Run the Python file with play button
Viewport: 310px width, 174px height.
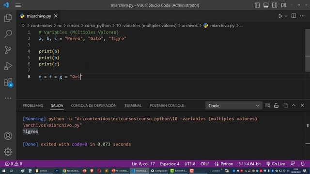[x=280, y=16]
